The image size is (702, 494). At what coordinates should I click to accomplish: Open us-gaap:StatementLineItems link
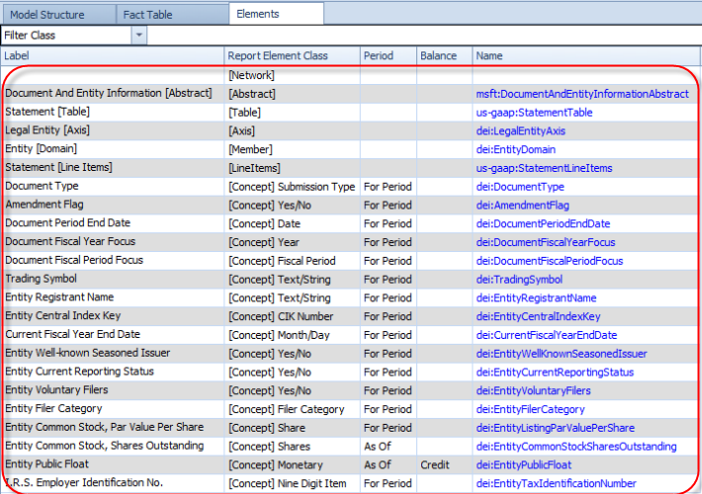544,168
